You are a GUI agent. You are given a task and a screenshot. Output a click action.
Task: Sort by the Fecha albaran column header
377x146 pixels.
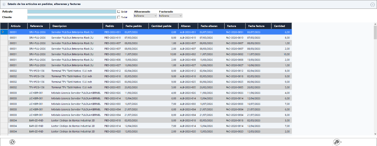point(211,26)
